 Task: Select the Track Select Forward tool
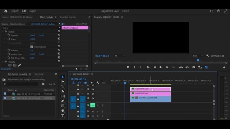pyautogui.click(x=63, y=81)
